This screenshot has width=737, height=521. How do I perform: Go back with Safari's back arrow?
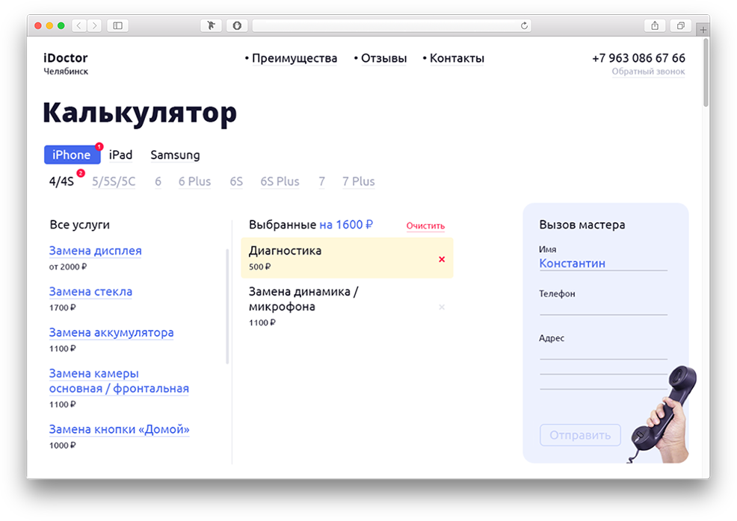79,25
